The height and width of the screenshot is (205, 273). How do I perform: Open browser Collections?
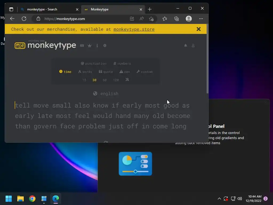tap(176, 19)
